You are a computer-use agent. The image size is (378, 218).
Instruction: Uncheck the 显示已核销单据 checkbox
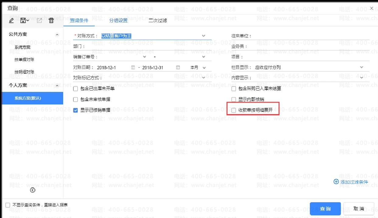point(76,110)
